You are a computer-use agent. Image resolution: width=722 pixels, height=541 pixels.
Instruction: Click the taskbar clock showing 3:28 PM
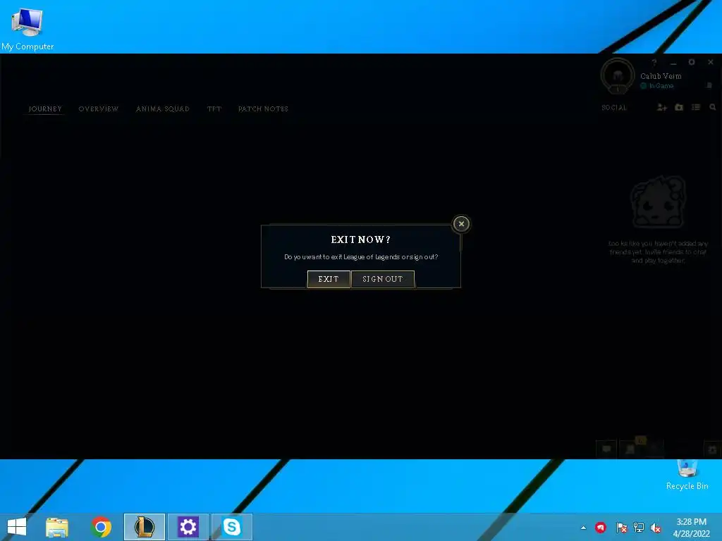pyautogui.click(x=691, y=528)
